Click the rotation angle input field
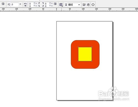The width and height of the screenshot is (138, 107). click(15, 4)
